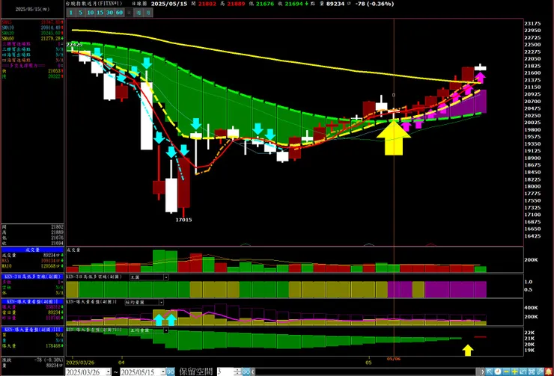Click 23175 on the price axis

click(x=532, y=24)
